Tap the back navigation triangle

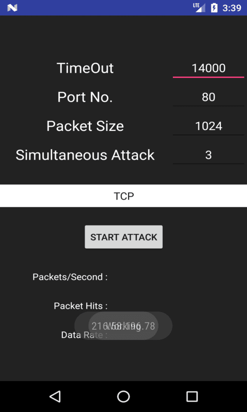click(56, 396)
